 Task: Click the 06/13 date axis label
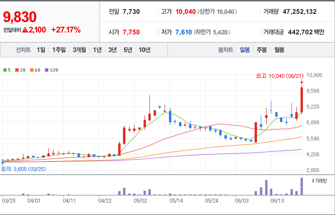(x=277, y=201)
